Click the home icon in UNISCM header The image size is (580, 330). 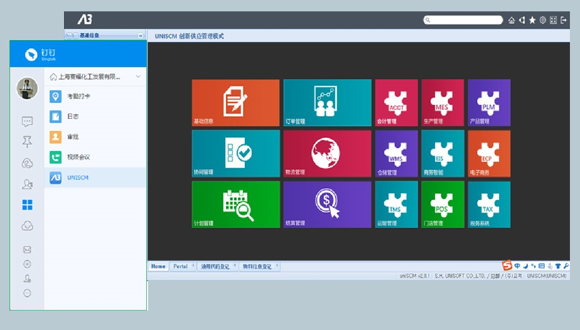pos(512,20)
